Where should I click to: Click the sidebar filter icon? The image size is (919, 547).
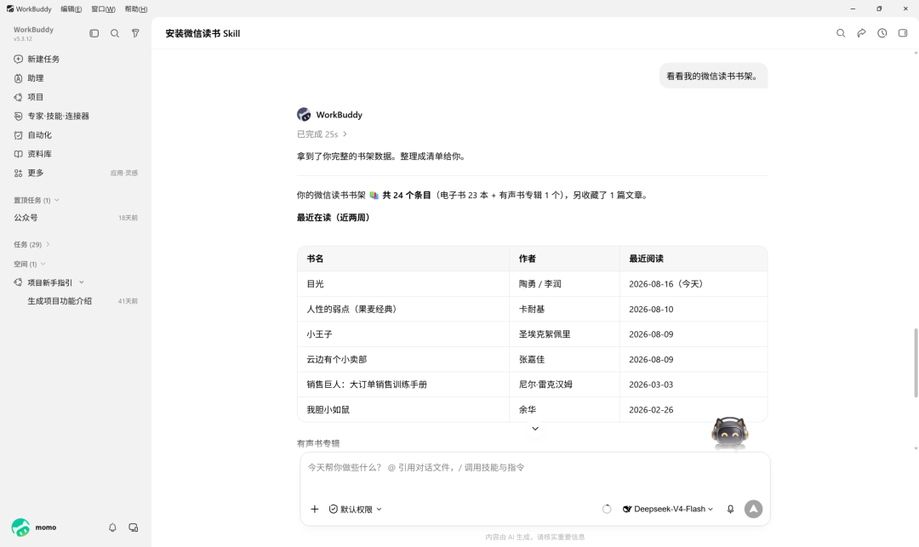pyautogui.click(x=135, y=33)
